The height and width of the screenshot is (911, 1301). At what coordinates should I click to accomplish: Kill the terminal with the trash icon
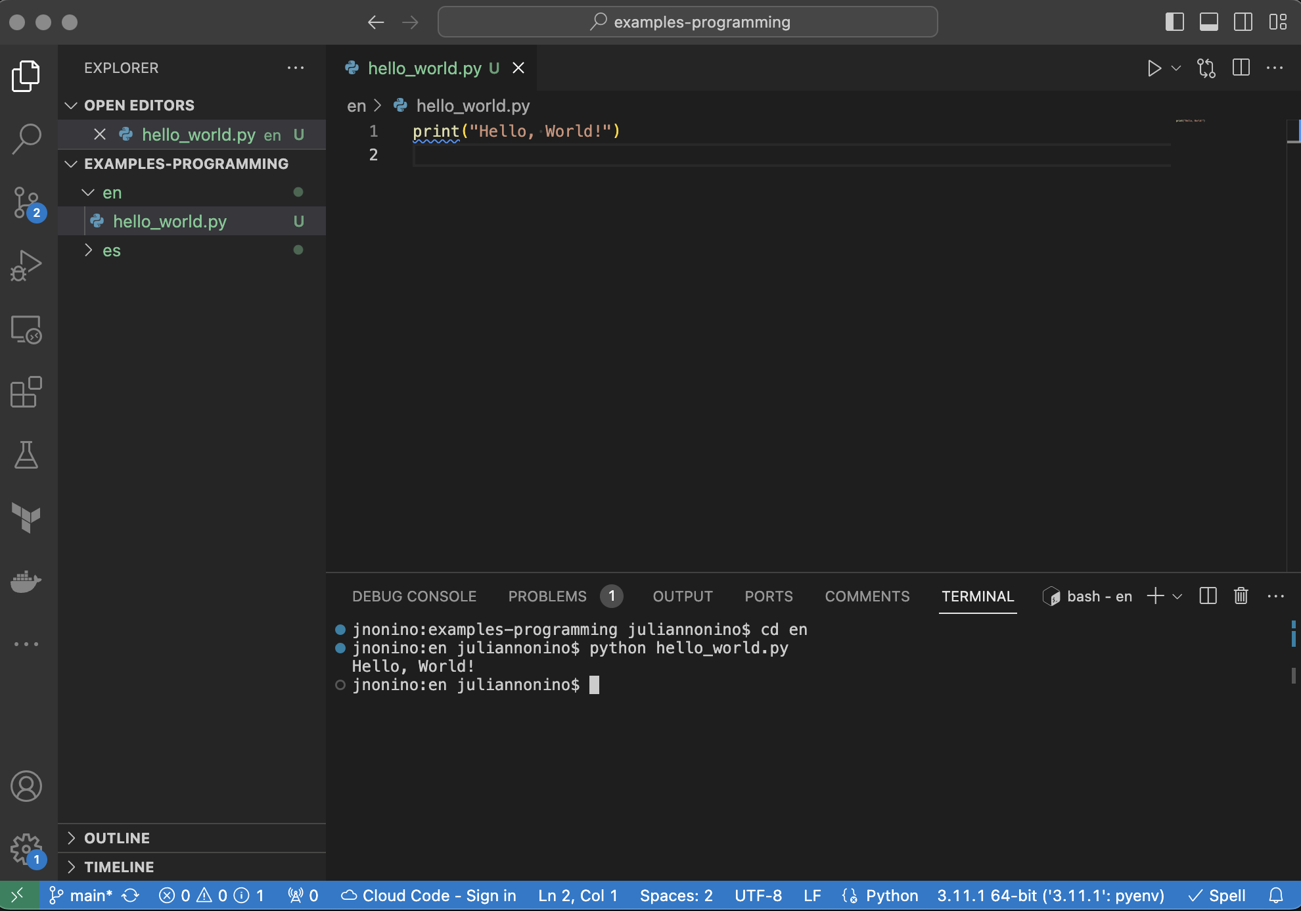[x=1241, y=596]
